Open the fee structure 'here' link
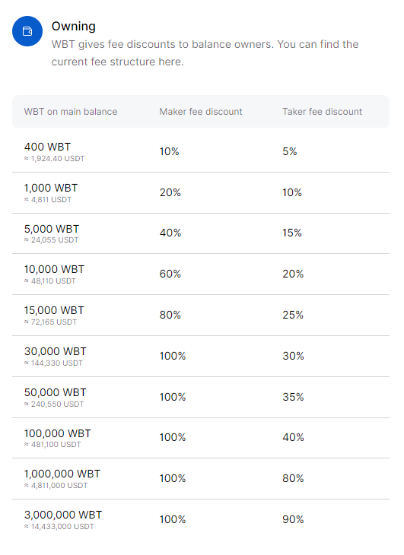 tap(170, 62)
